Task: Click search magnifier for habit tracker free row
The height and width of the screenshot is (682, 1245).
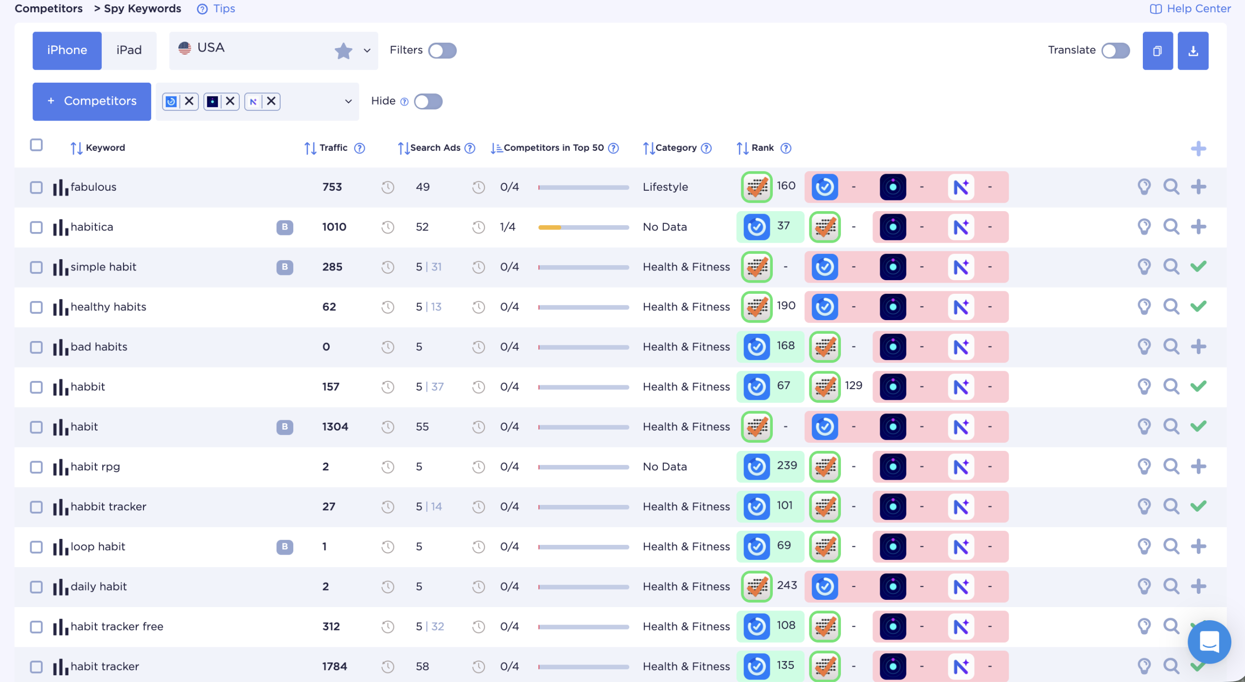Action: click(x=1171, y=627)
